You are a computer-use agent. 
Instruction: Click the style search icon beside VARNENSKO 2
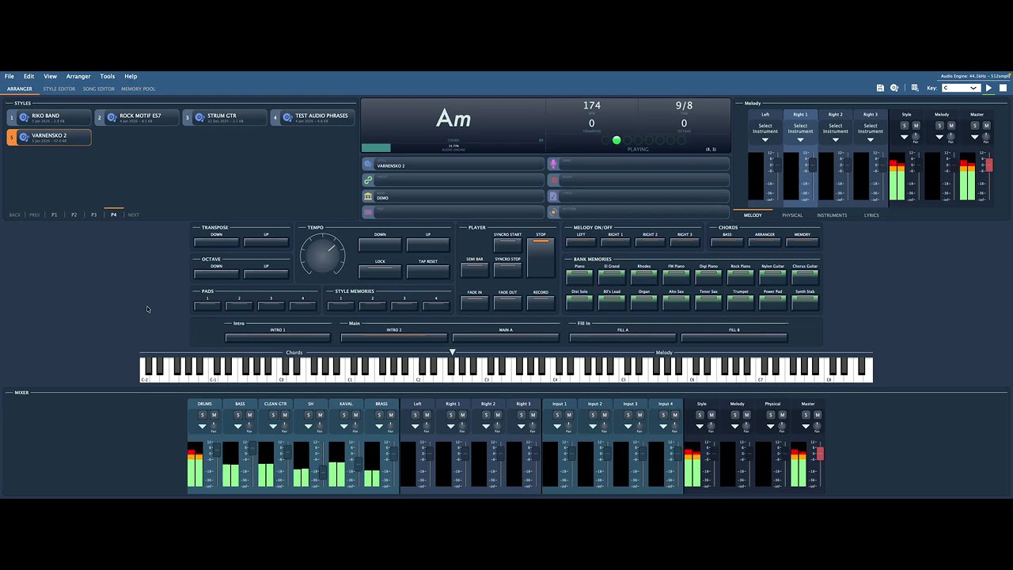point(368,165)
